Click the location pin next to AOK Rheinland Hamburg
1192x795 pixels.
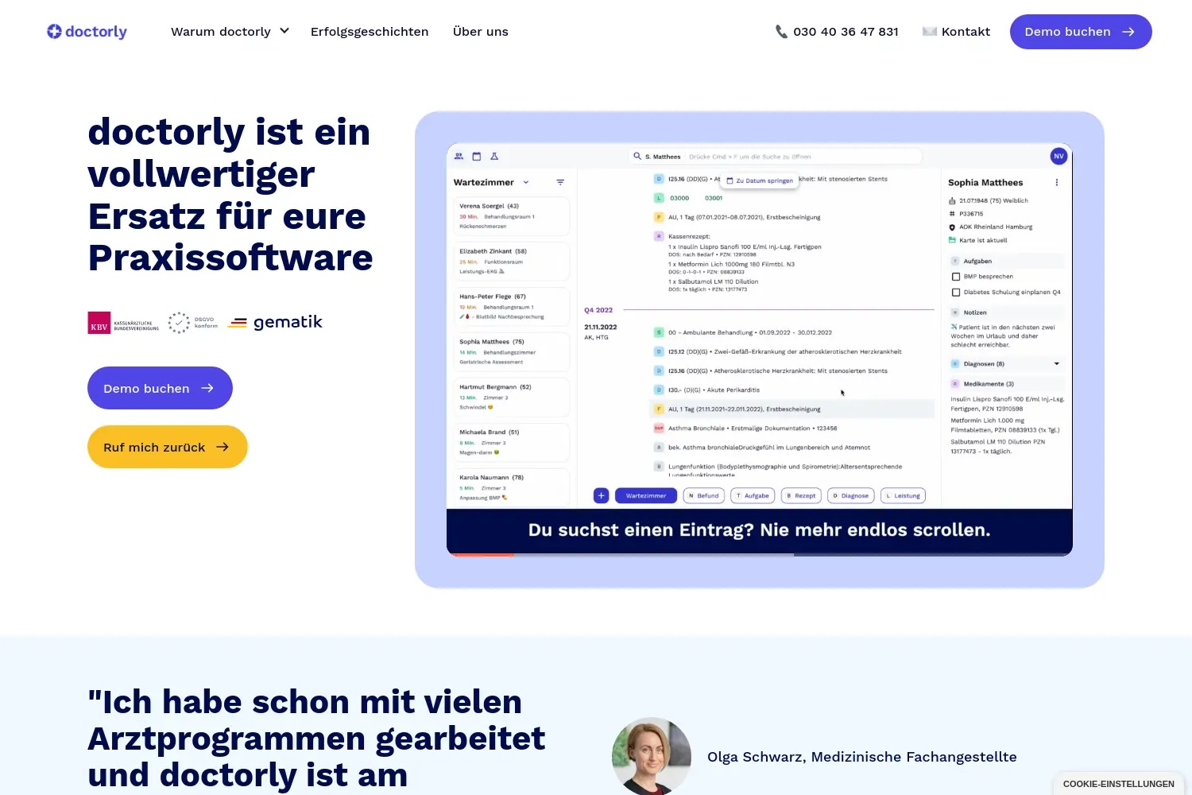pyautogui.click(x=952, y=227)
